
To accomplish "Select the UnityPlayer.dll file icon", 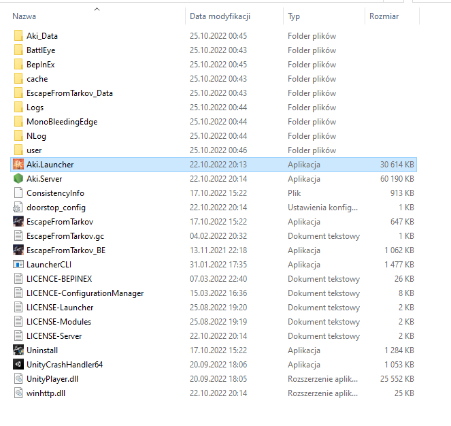I will tap(18, 379).
